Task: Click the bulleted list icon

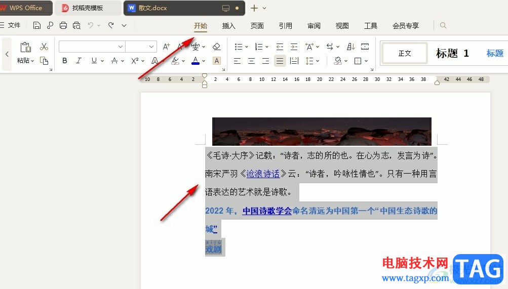Action: coord(239,47)
